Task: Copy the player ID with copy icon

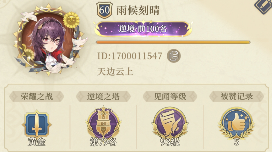Action: 174,56
